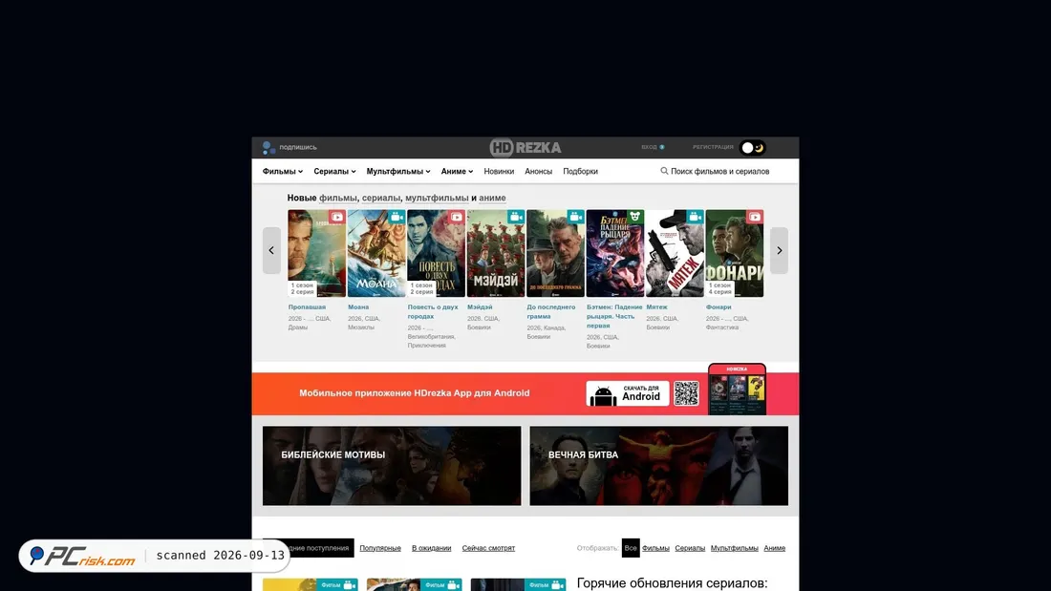Toggle the dark mode switch
Image resolution: width=1051 pixels, height=591 pixels.
(x=753, y=147)
